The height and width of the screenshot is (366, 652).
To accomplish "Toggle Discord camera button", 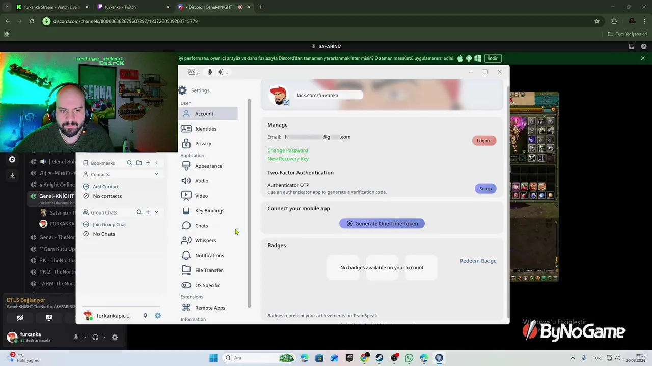I will [x=20, y=318].
